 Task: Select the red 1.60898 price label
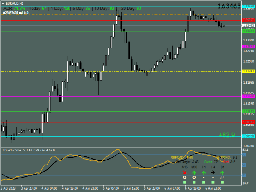click(x=248, y=122)
